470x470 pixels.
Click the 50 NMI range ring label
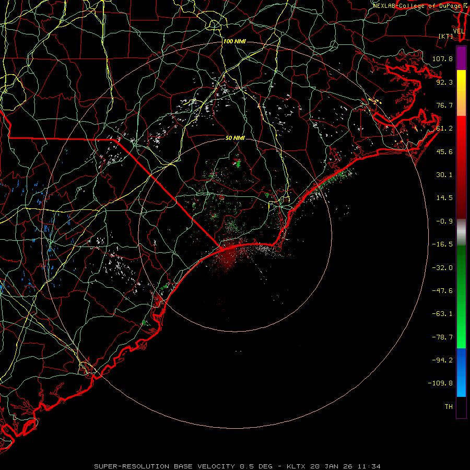point(235,138)
